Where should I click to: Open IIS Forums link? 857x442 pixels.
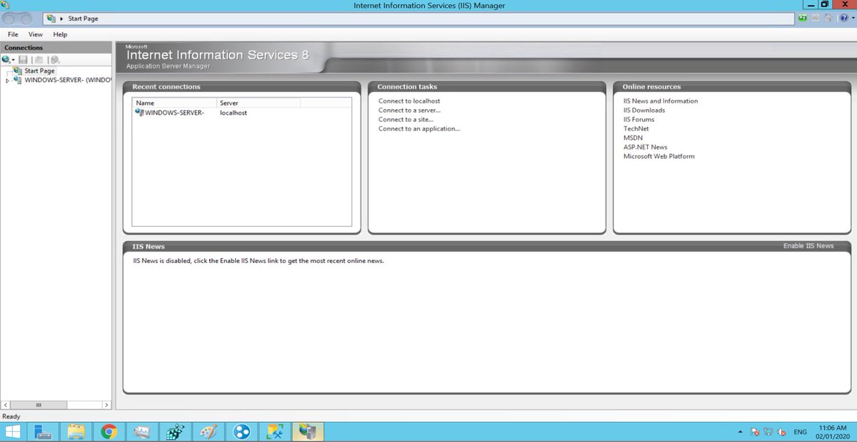(638, 120)
